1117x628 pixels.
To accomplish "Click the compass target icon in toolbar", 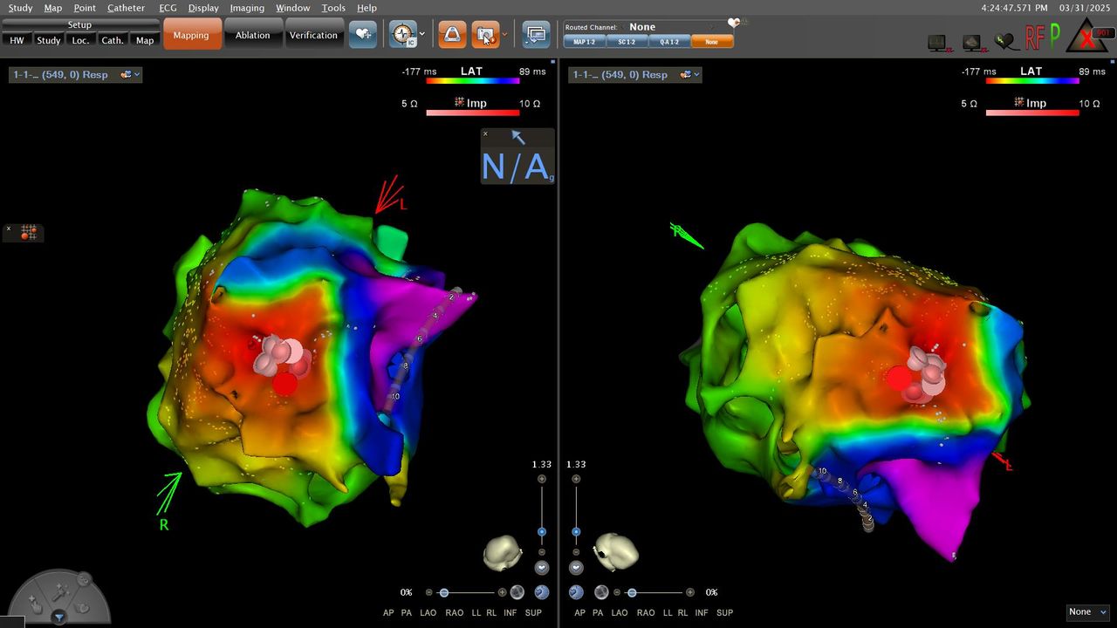I will 402,35.
